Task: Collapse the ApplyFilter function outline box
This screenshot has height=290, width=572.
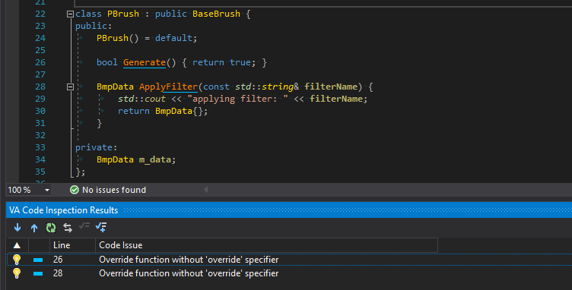Action: point(70,87)
